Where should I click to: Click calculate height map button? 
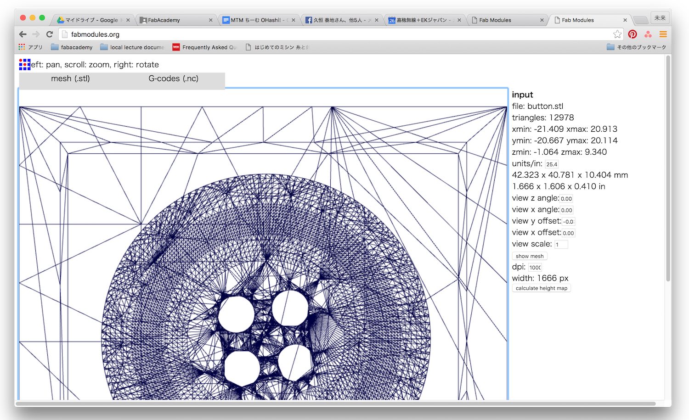tap(542, 288)
